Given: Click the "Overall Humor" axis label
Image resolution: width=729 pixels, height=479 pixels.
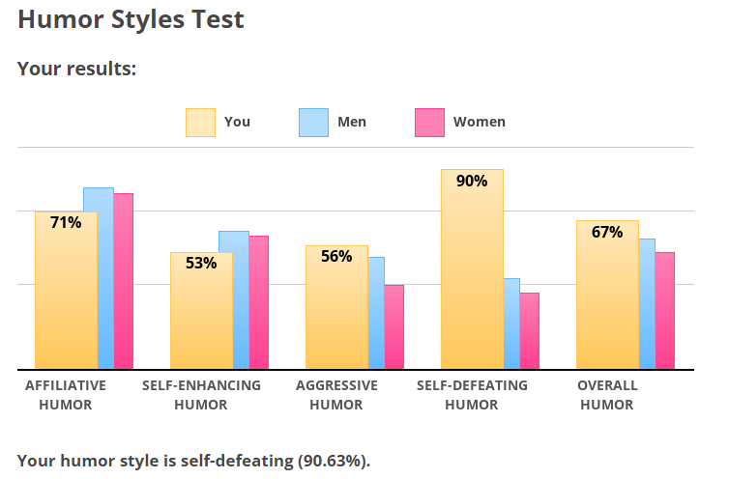Looking at the screenshot, I should [x=607, y=395].
